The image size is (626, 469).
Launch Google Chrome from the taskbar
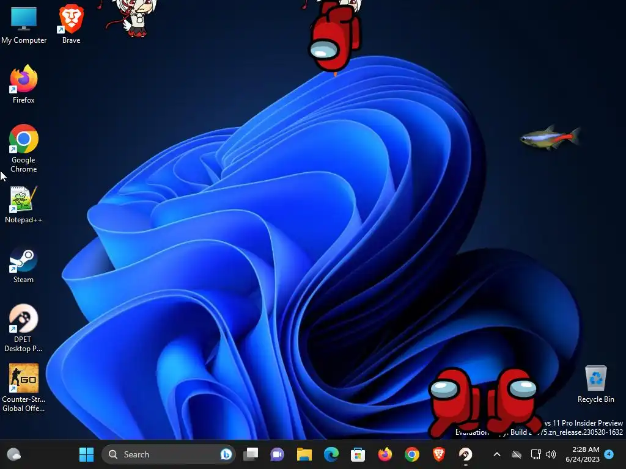click(x=411, y=454)
